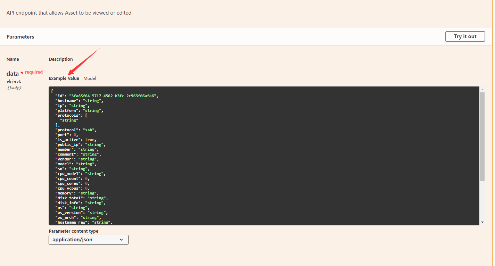Viewport: 495px width, 266px height.
Task: Click the "cpu_vcpus" line in JSON
Action: point(72,188)
